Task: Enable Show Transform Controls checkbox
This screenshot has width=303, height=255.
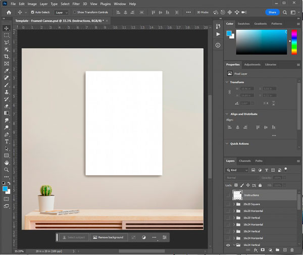Action: coord(75,12)
